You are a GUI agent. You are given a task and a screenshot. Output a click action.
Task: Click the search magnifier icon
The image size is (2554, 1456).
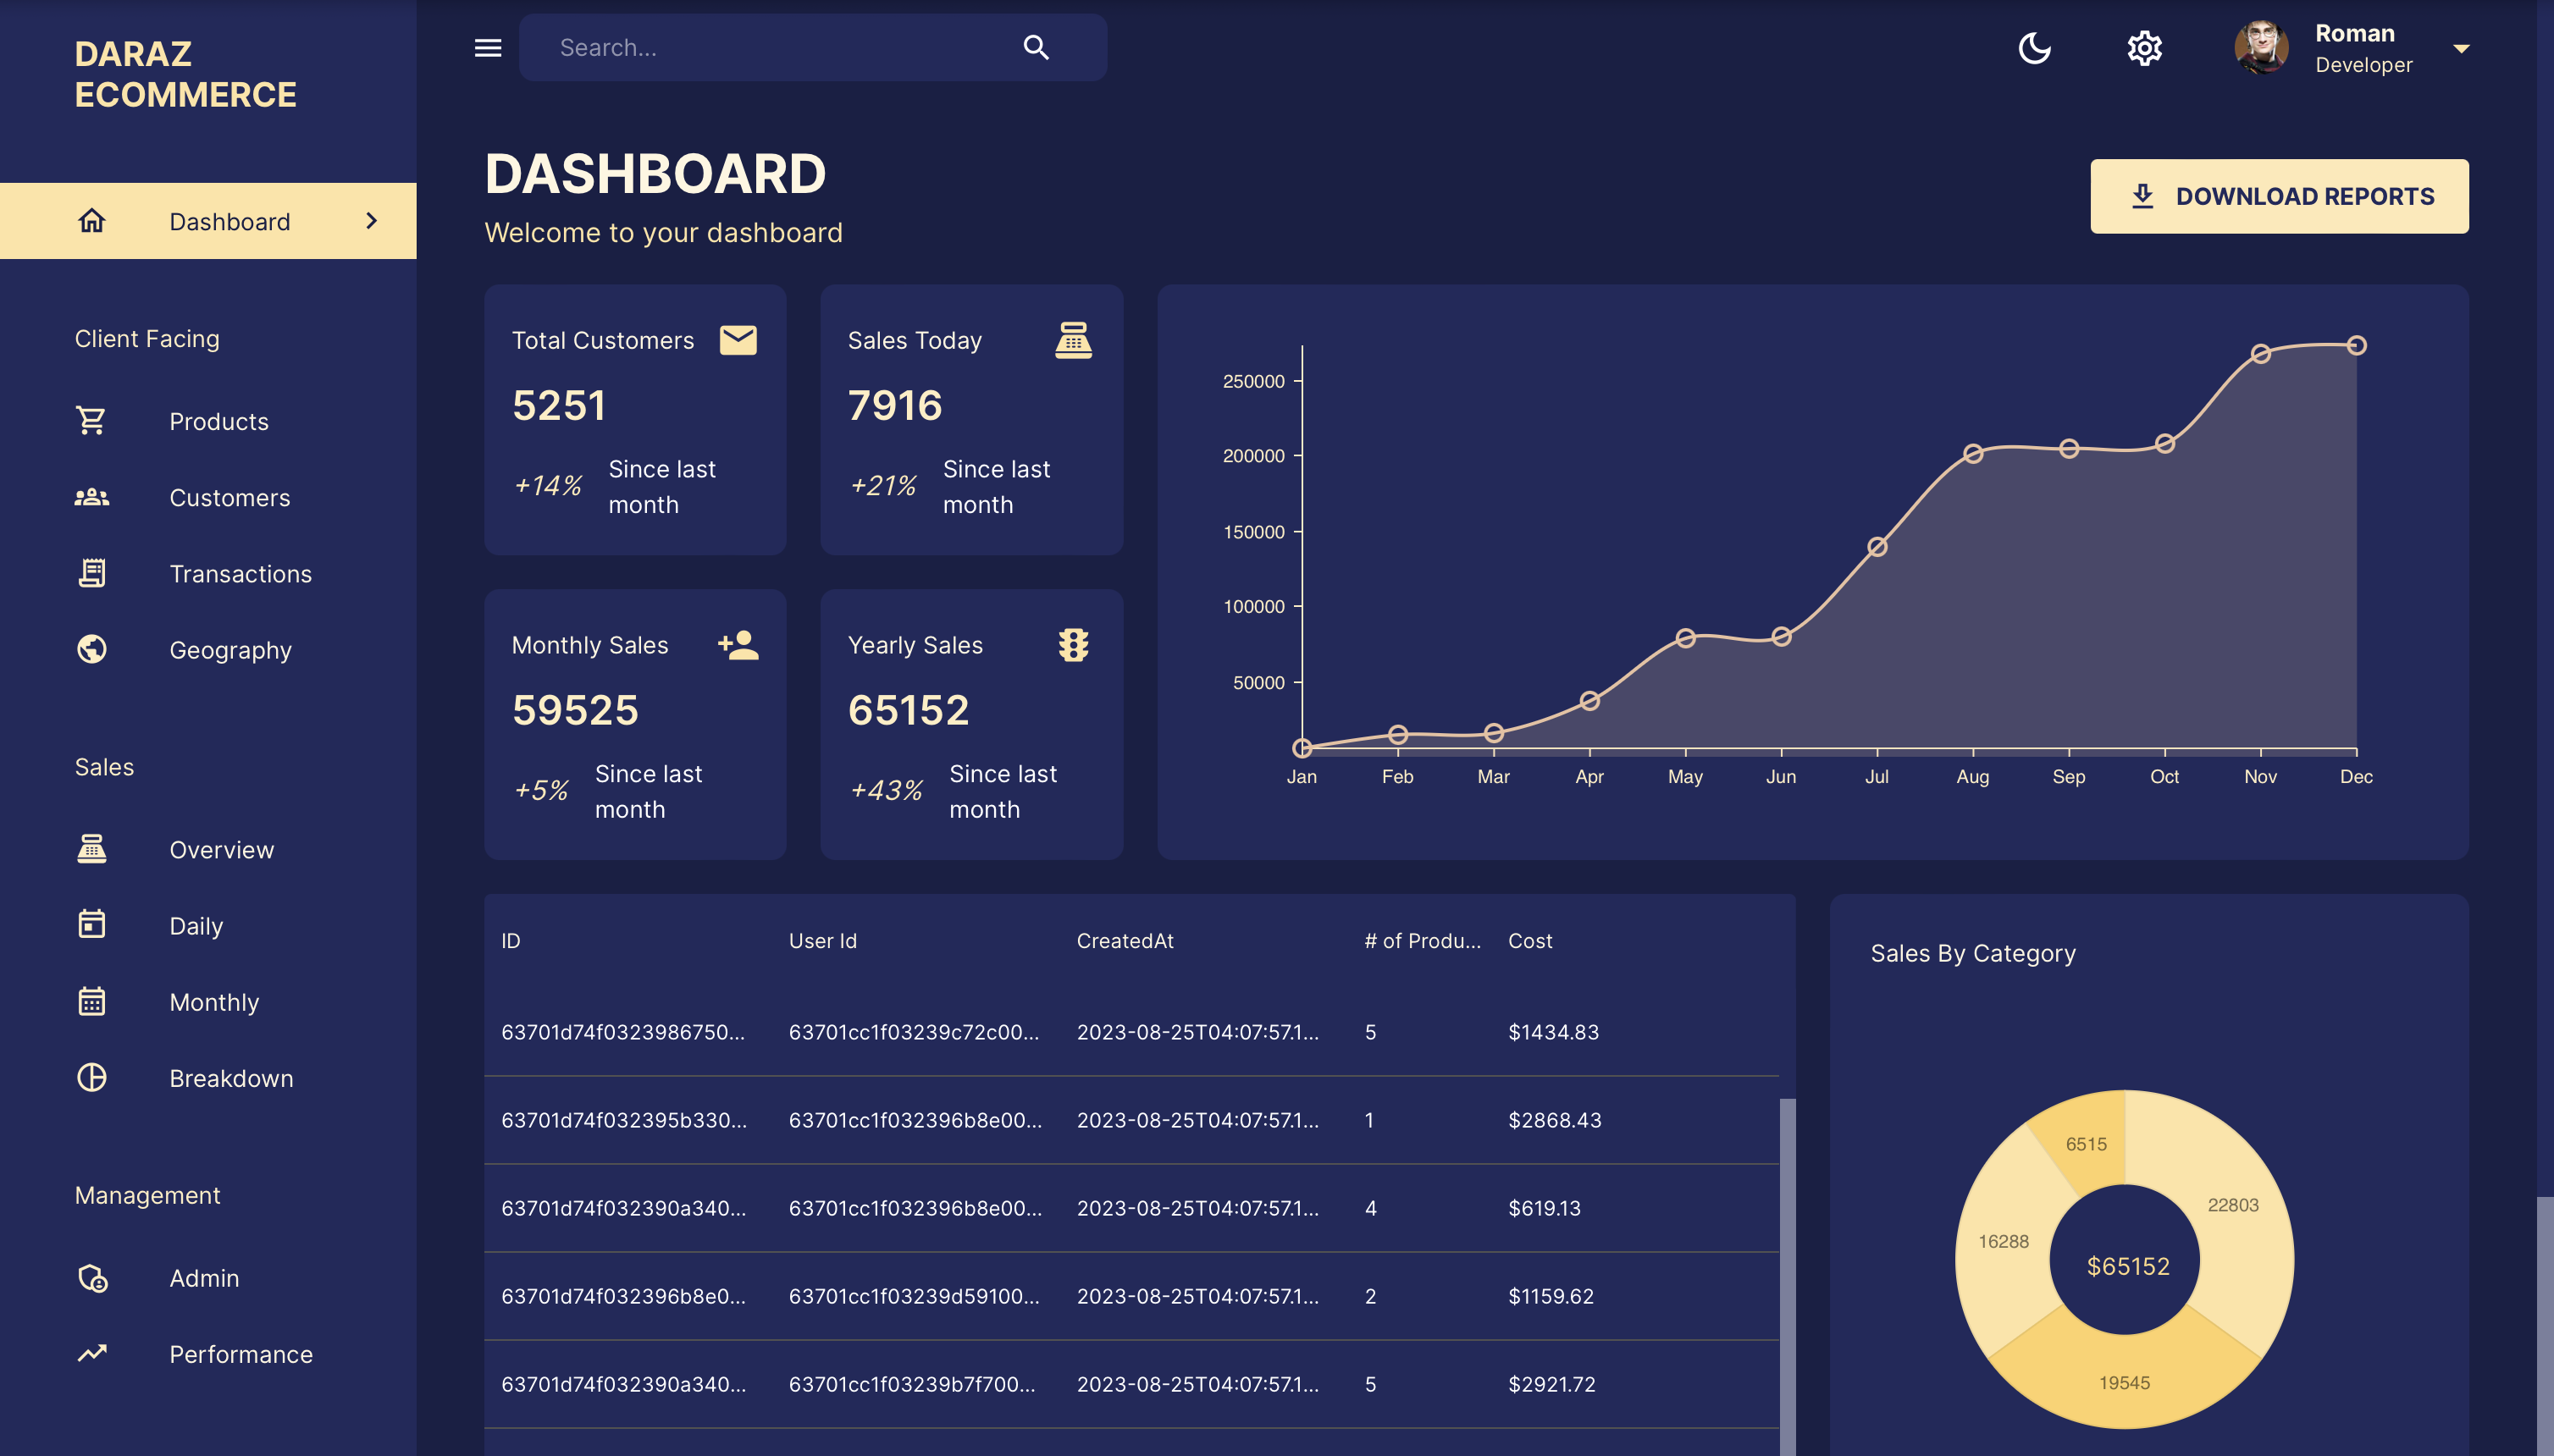[1036, 47]
